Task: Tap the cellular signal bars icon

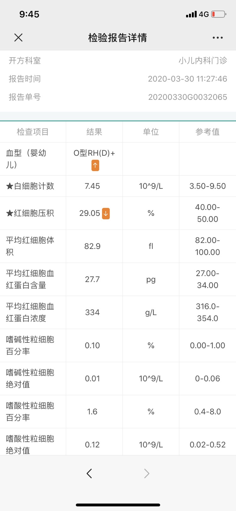Action: [x=191, y=14]
